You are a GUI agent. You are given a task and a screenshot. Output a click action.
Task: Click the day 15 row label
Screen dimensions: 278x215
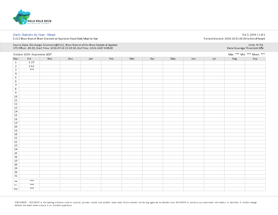[x=16, y=115]
